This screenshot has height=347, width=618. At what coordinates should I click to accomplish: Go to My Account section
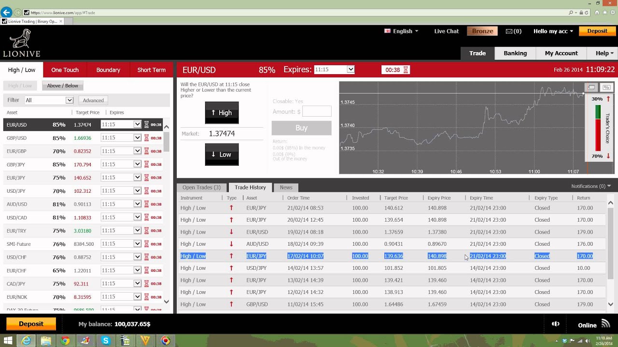(x=561, y=53)
